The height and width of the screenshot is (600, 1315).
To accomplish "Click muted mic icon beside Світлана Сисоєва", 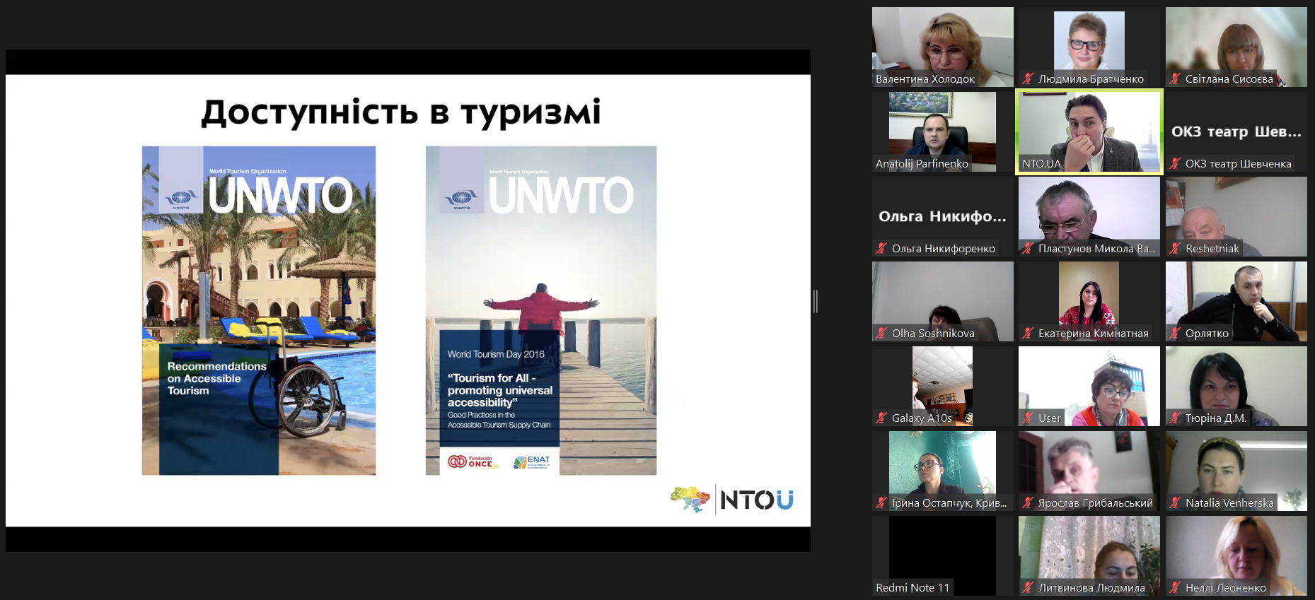I will (x=1175, y=79).
